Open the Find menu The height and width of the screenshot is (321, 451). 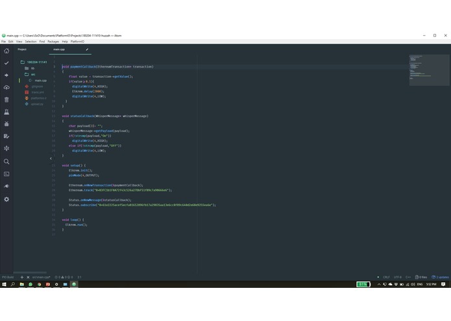coord(42,42)
